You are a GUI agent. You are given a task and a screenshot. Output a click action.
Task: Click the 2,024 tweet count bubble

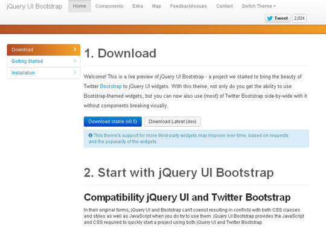click(x=299, y=18)
